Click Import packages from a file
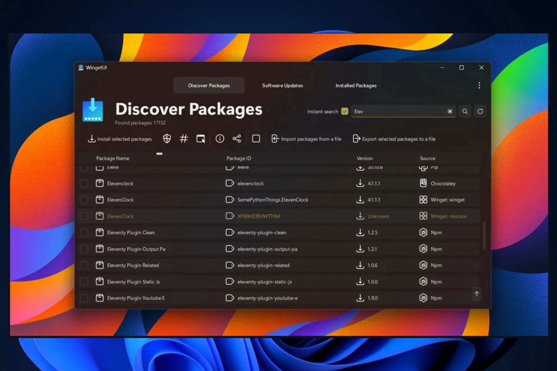The image size is (557, 371). (306, 139)
